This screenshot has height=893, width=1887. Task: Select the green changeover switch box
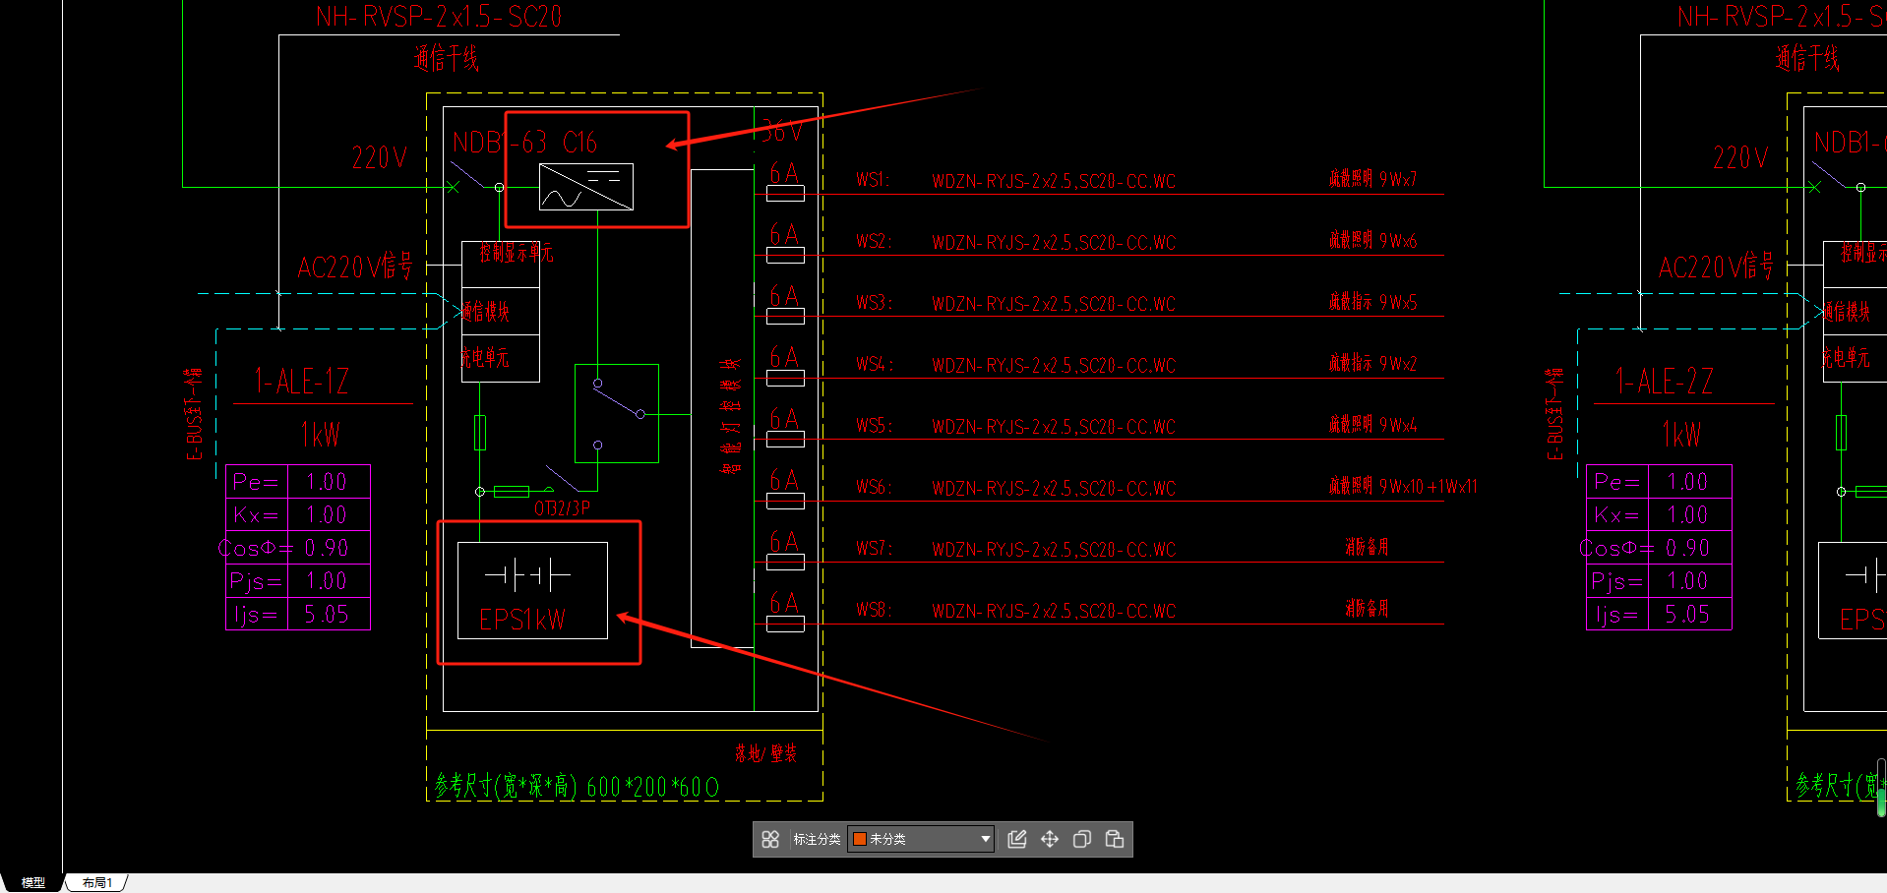tap(617, 413)
